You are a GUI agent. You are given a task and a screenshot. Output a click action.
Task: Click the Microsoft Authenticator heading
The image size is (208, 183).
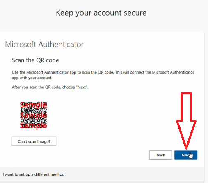pos(44,45)
